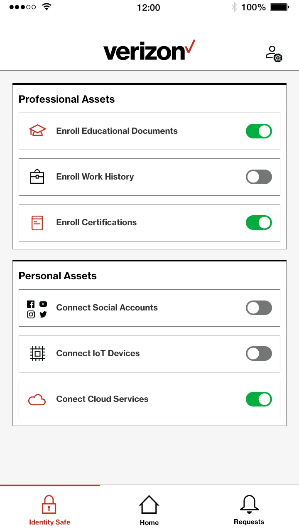The width and height of the screenshot is (299, 532).
Task: Tap the Enroll Work History label
Action: (x=95, y=177)
